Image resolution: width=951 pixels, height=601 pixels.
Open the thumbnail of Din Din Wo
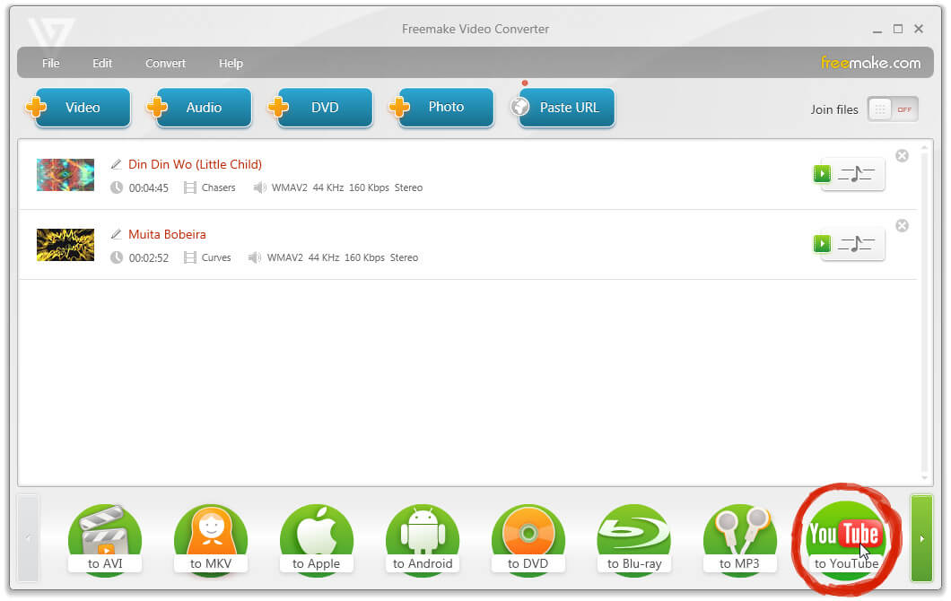pyautogui.click(x=65, y=175)
